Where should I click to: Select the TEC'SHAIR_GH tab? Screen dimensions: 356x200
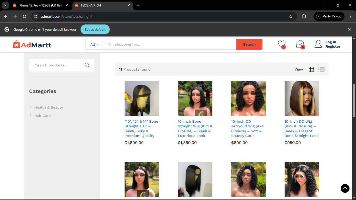click(102, 5)
